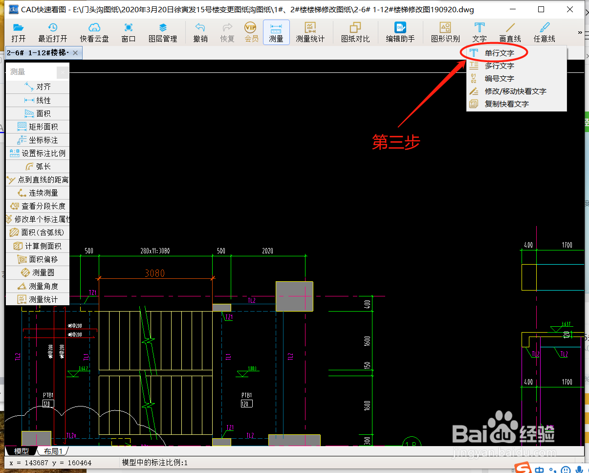
Task: Open the 图纸对比 drawing compare tool
Action: (355, 31)
